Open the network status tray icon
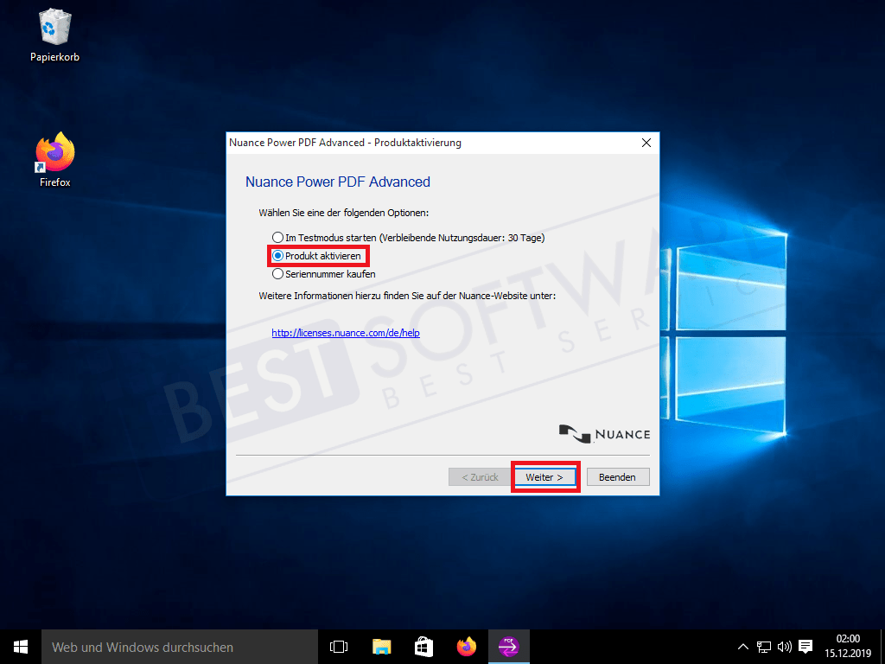 tap(764, 646)
